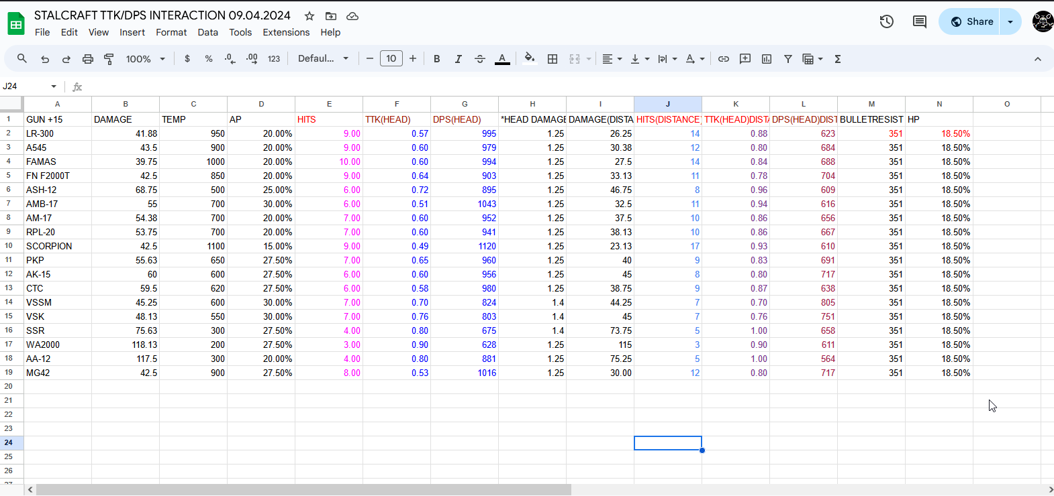Select the column J header
1054x496 pixels.
pyautogui.click(x=668, y=104)
